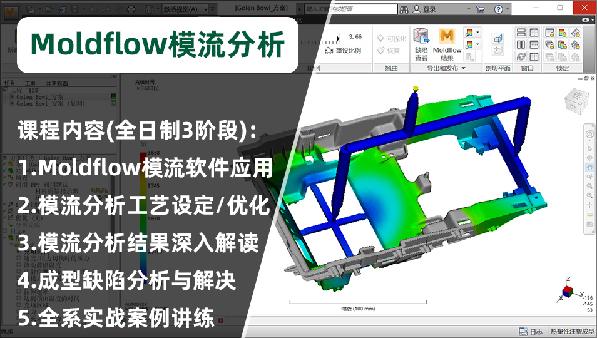This screenshot has width=597, height=338.
Task: Click the ribbon minimize toggle at top right
Action: [x=586, y=20]
